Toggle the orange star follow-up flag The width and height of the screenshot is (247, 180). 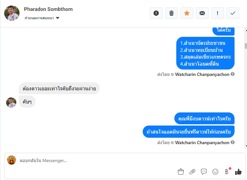[x=187, y=13]
